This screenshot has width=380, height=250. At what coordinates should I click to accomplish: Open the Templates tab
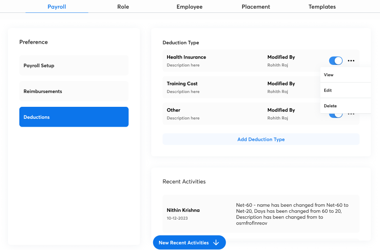pos(322,7)
